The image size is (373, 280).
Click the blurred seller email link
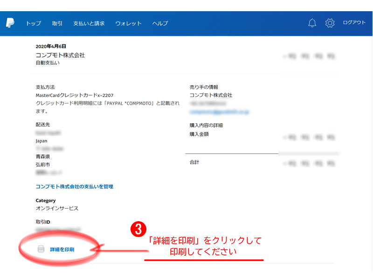click(x=219, y=112)
